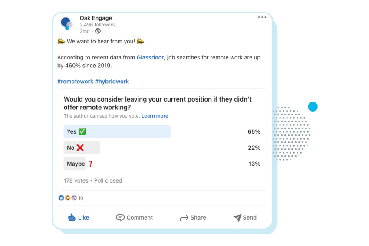Open the Glassdoor mention link
Image resolution: width=369 pixels, height=246 pixels.
click(x=150, y=57)
